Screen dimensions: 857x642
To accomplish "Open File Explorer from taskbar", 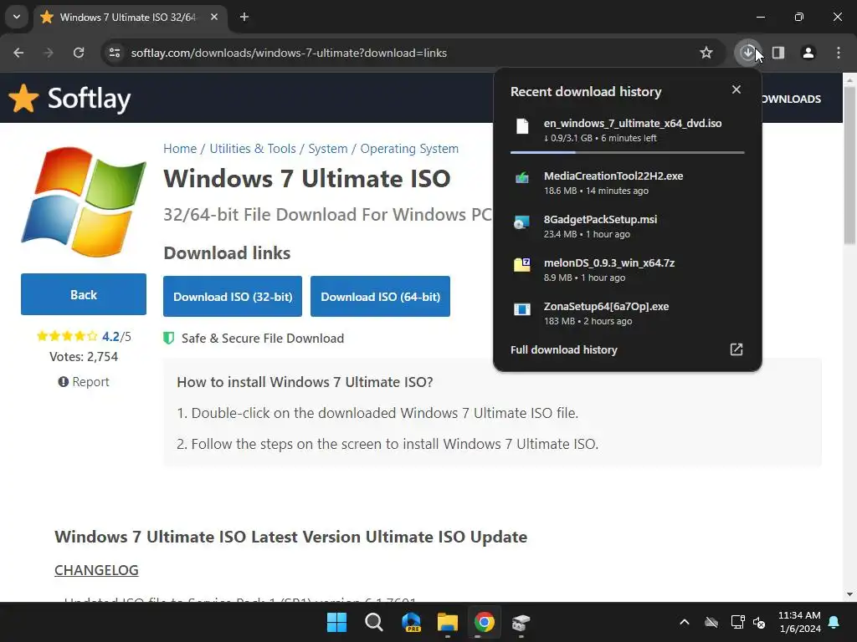I will [448, 622].
